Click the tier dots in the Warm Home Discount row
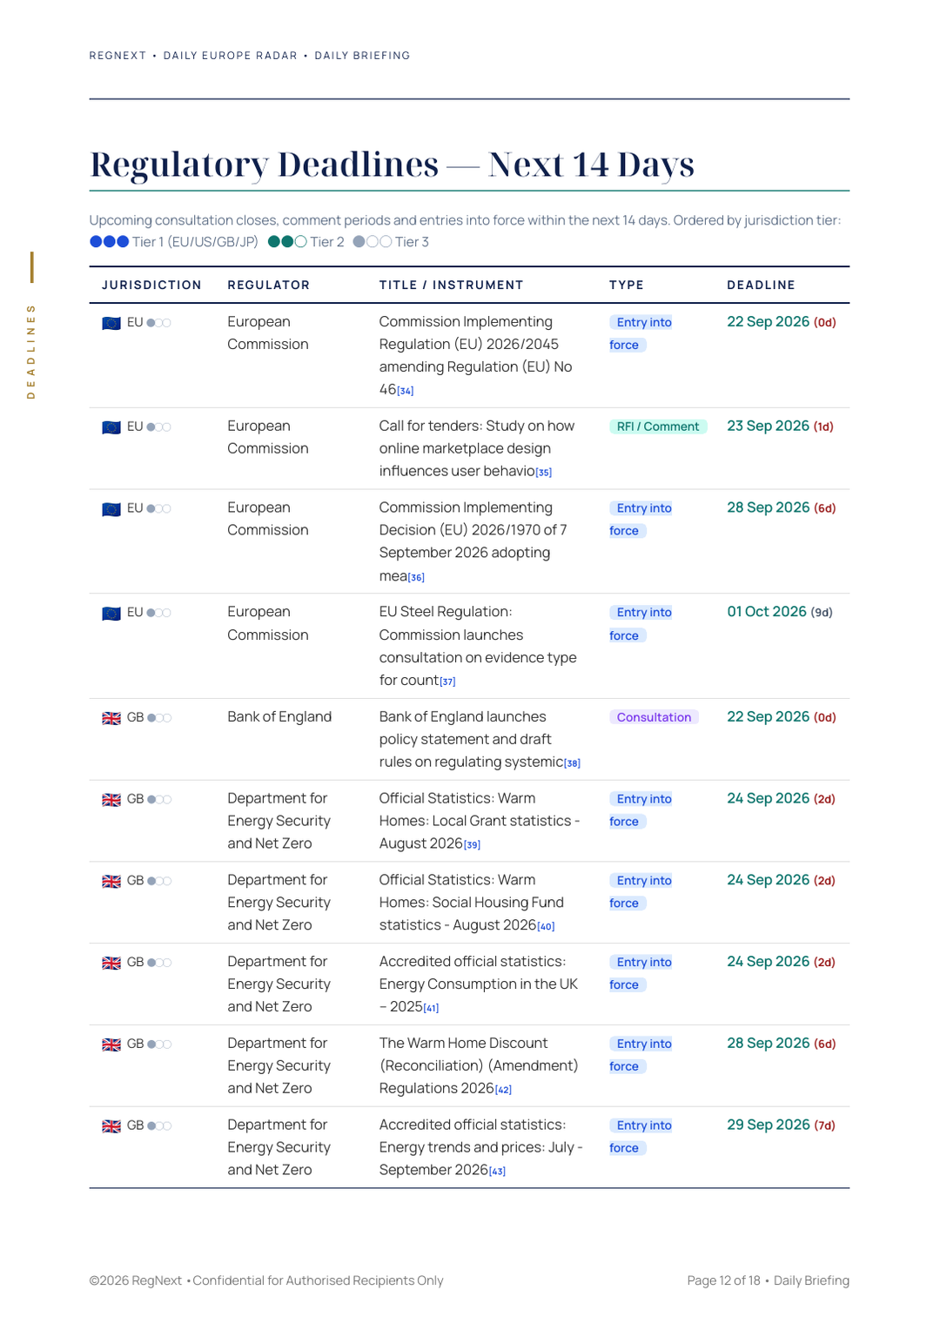The image size is (940, 1330). coord(159,1045)
